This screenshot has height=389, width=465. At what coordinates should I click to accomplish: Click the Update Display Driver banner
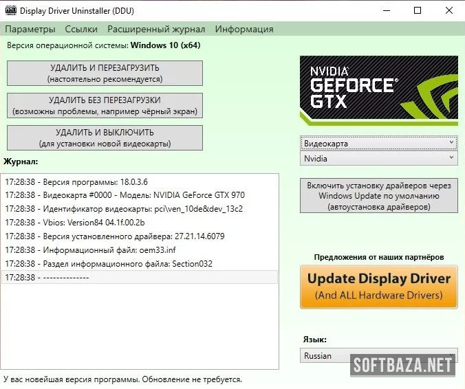(x=378, y=287)
